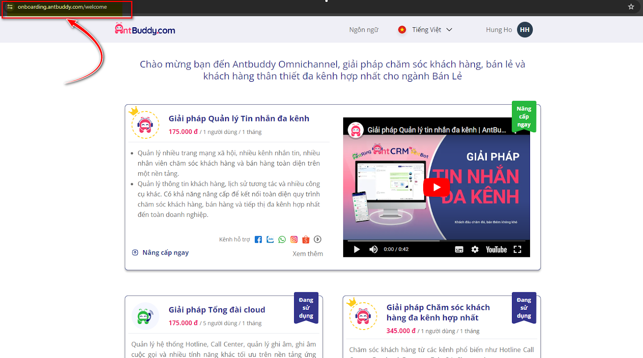Viewport: 643px width, 358px height.
Task: Open Giải pháp Quản lý Tin nhắn đa kênh title
Action: click(x=239, y=118)
